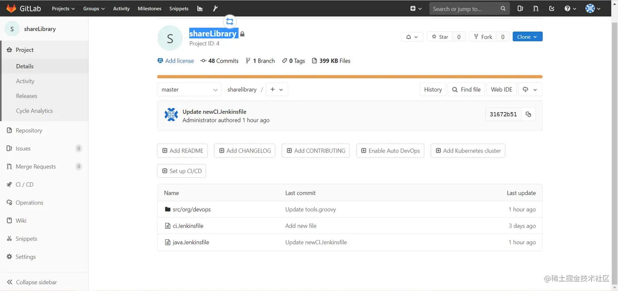Screen dimensions: 618x291
Task: Open the Groups dropdown menu
Action: [94, 8]
